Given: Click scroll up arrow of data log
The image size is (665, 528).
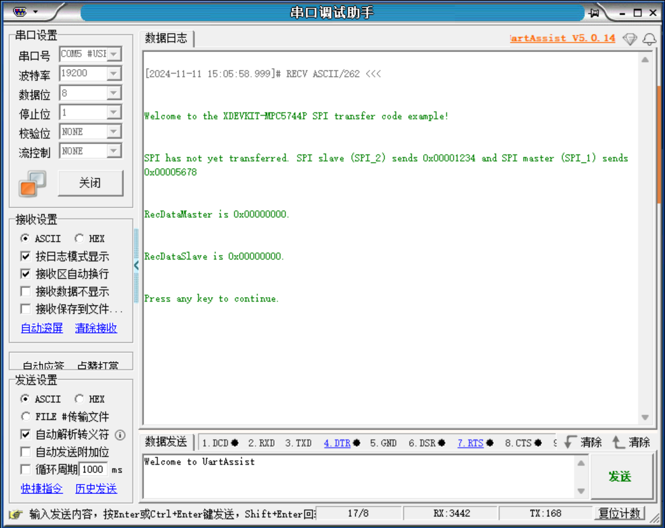Looking at the screenshot, I should [x=645, y=60].
